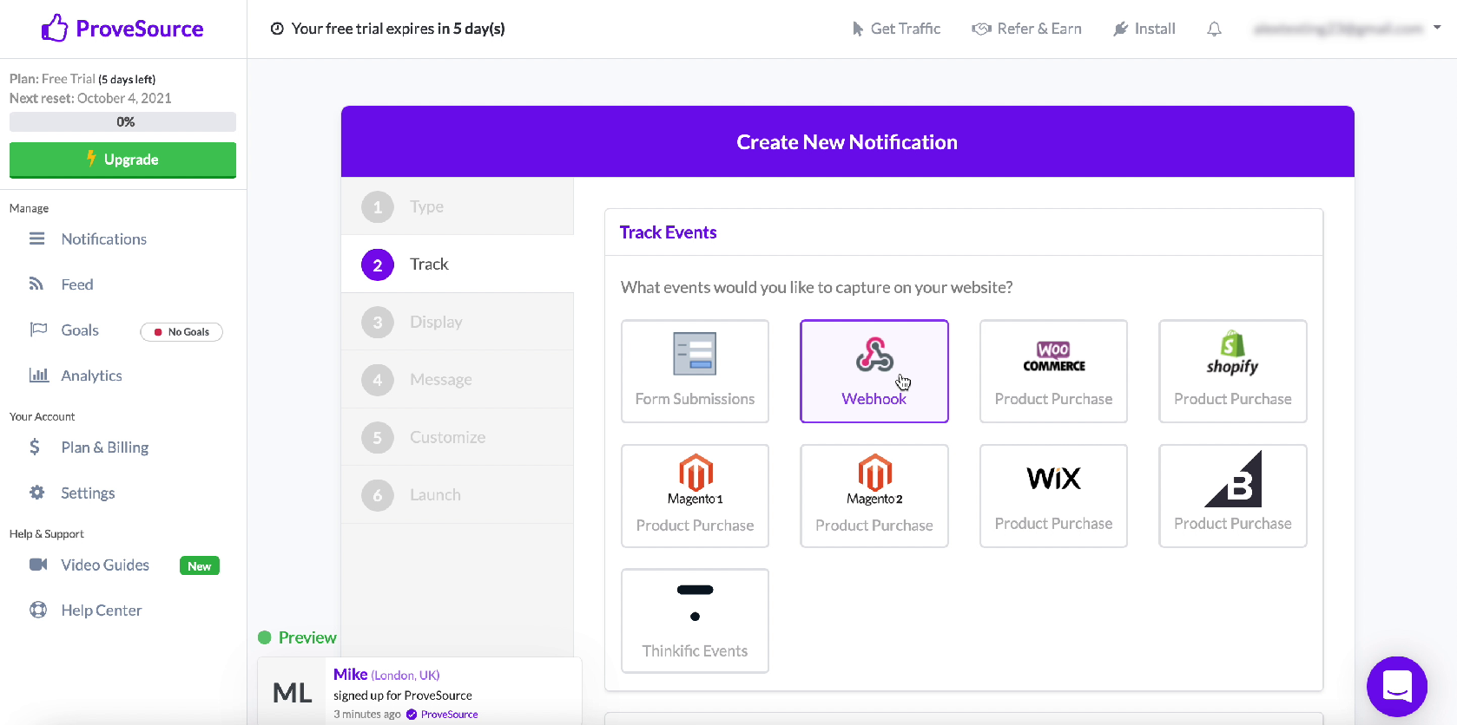Open the Help Center link

point(102,611)
